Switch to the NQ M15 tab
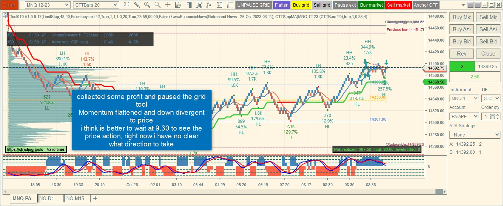Image resolution: width=503 pixels, height=206 pixels. pos(77,199)
